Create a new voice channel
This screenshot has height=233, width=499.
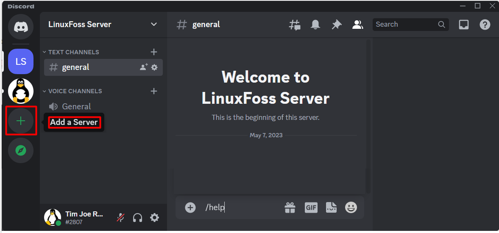[x=154, y=91]
